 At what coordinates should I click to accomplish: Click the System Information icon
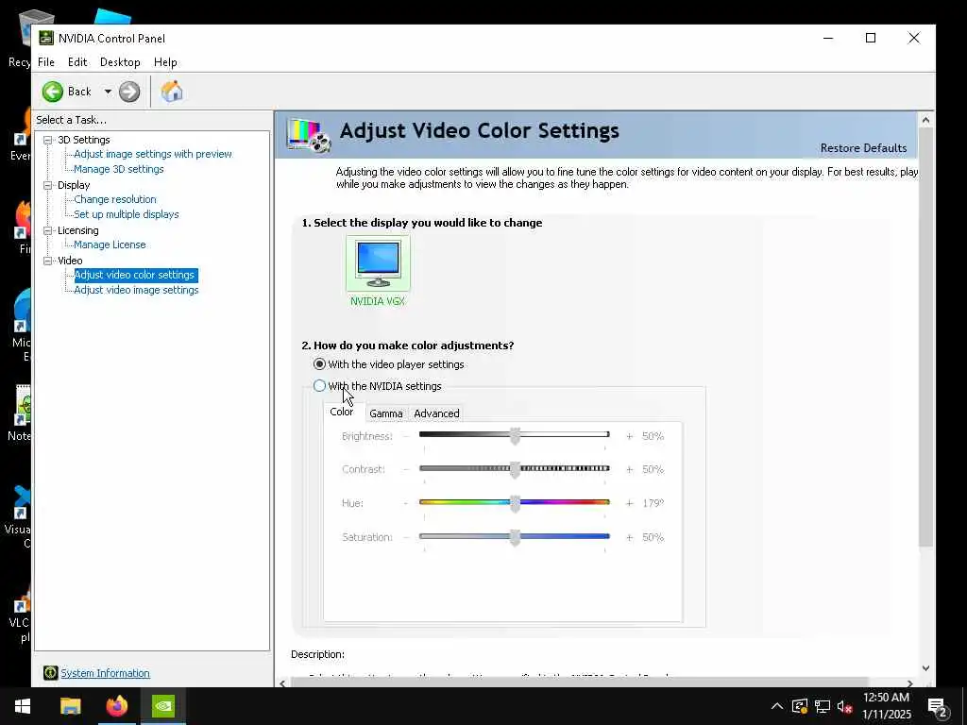click(x=51, y=672)
